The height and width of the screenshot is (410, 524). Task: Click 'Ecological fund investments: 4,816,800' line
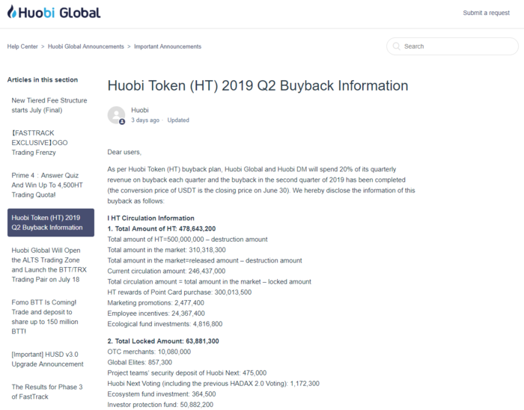tap(165, 324)
